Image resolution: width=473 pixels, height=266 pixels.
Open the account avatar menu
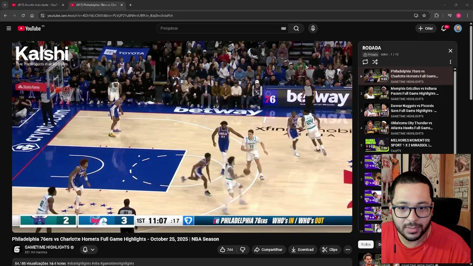pos(458,28)
